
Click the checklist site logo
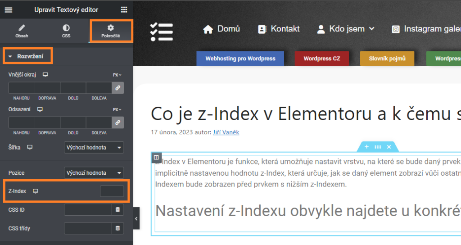tap(162, 32)
